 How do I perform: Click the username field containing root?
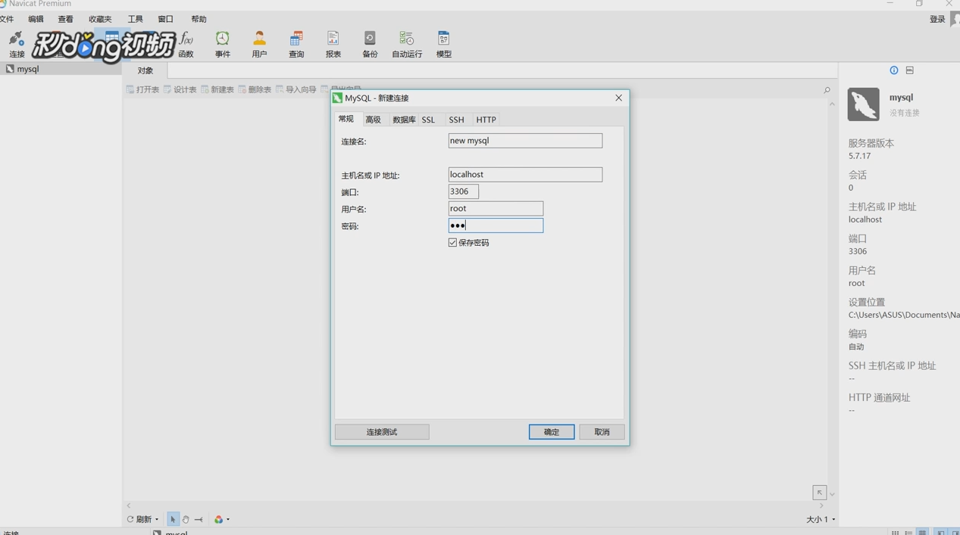click(x=496, y=208)
